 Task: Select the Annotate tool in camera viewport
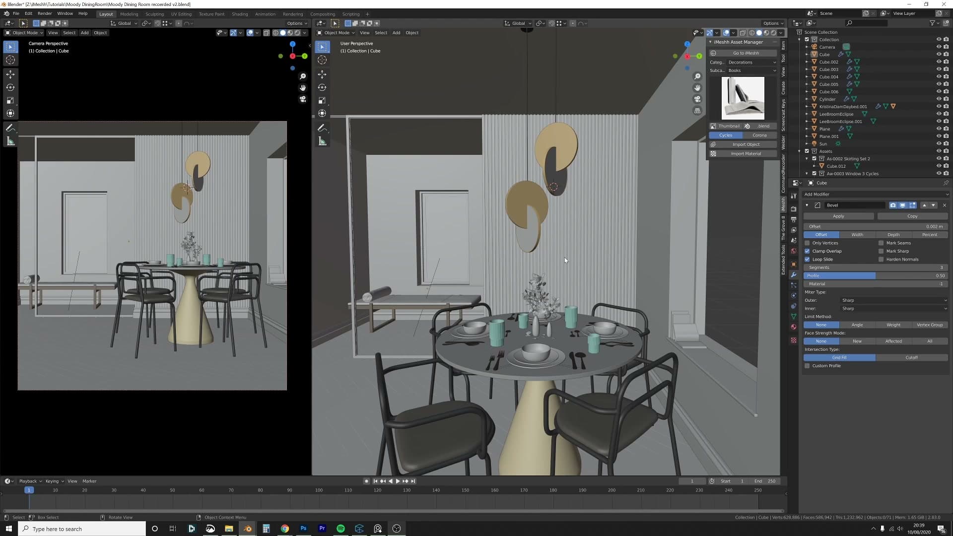[x=10, y=128]
